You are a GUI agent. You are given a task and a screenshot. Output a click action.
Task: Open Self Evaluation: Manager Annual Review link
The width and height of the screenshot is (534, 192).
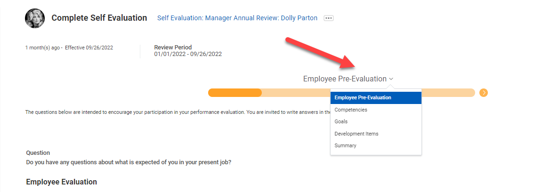[237, 18]
